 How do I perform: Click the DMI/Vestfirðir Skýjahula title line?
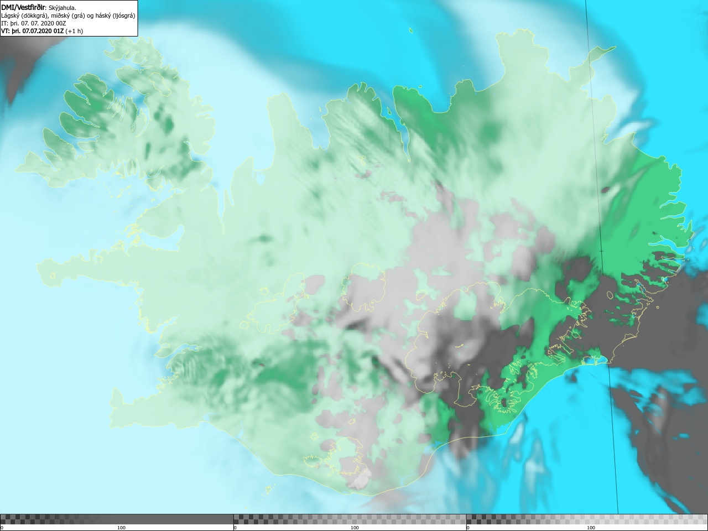39,7
